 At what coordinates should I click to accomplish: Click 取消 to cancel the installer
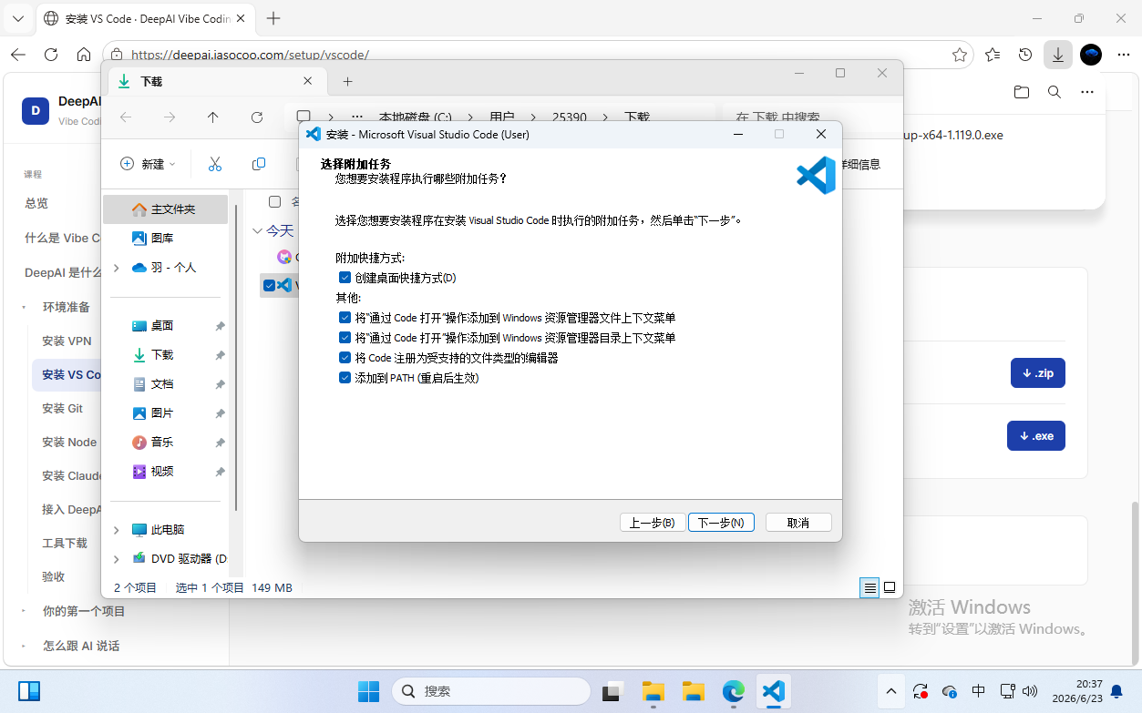(798, 523)
